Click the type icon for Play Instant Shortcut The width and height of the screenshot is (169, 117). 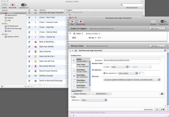click(35, 66)
